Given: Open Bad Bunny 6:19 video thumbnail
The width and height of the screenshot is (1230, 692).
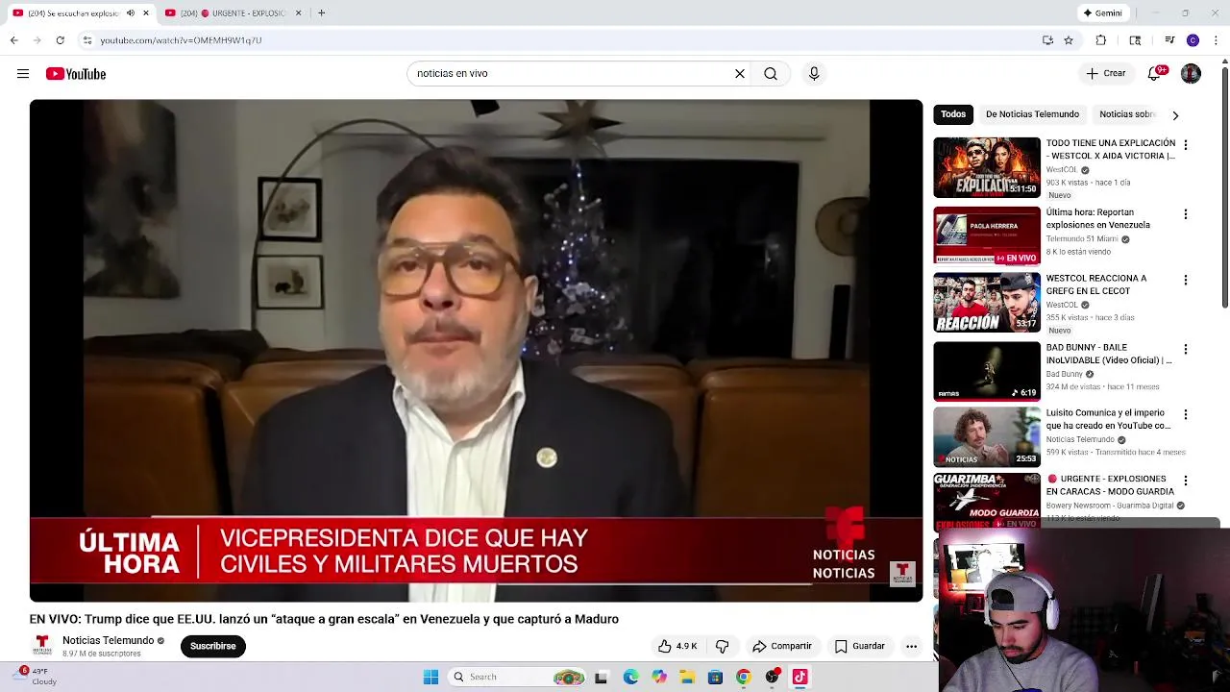Looking at the screenshot, I should pyautogui.click(x=987, y=371).
